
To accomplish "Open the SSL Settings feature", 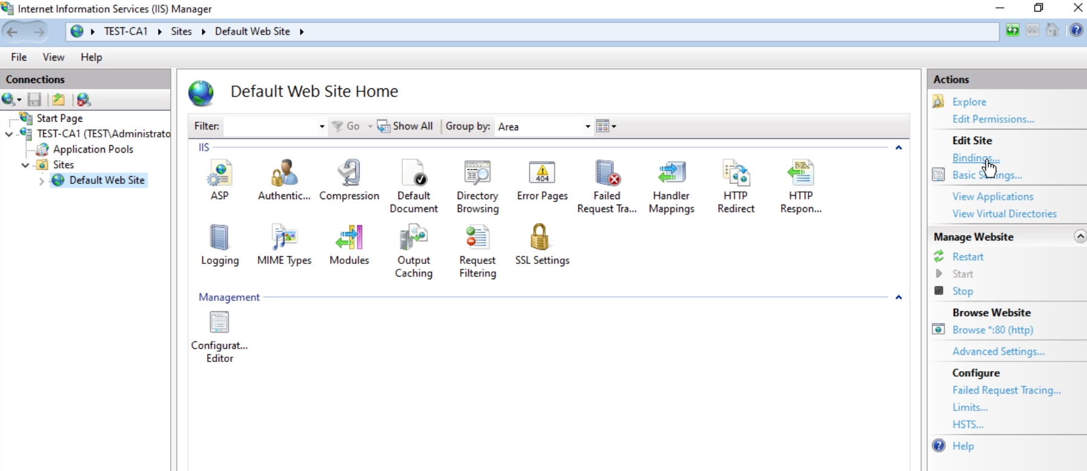I will pos(542,245).
